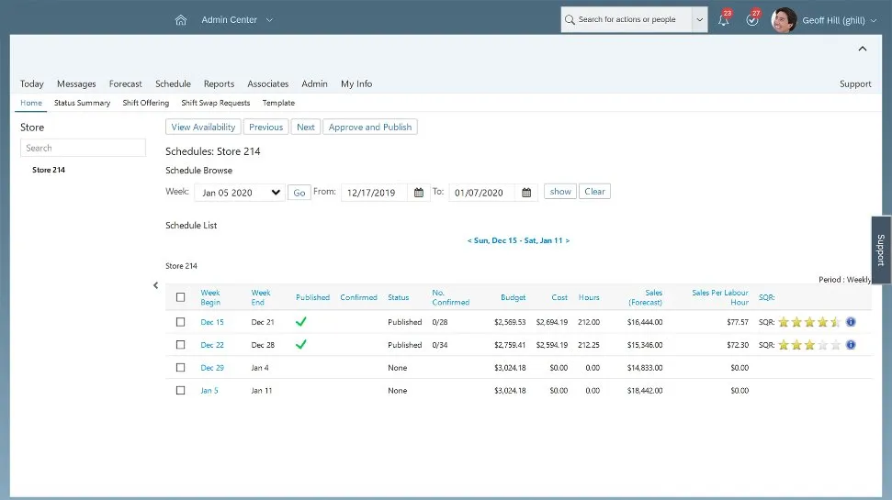Open the notifications bell icon

tap(724, 20)
